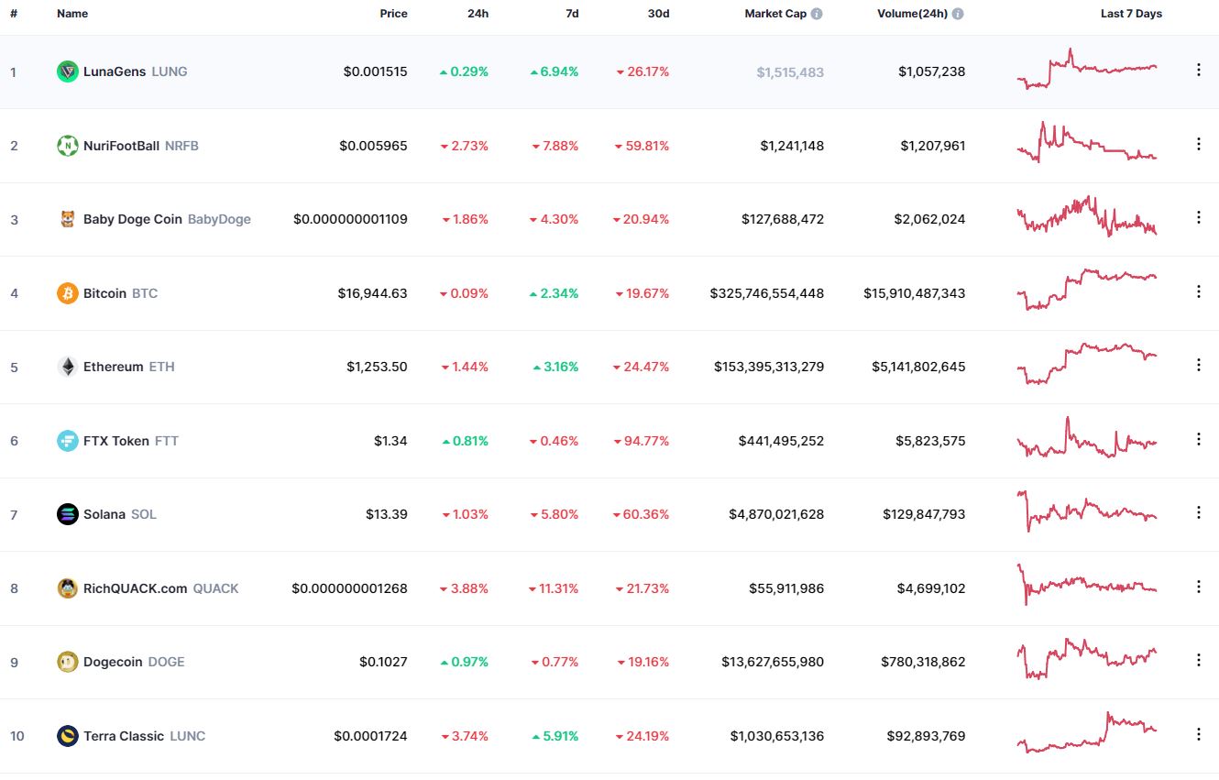
Task: Sort table by the Price column header
Action: pos(394,14)
